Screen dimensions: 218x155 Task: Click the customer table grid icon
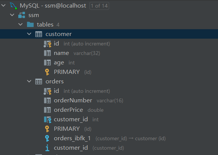[x=39, y=34]
